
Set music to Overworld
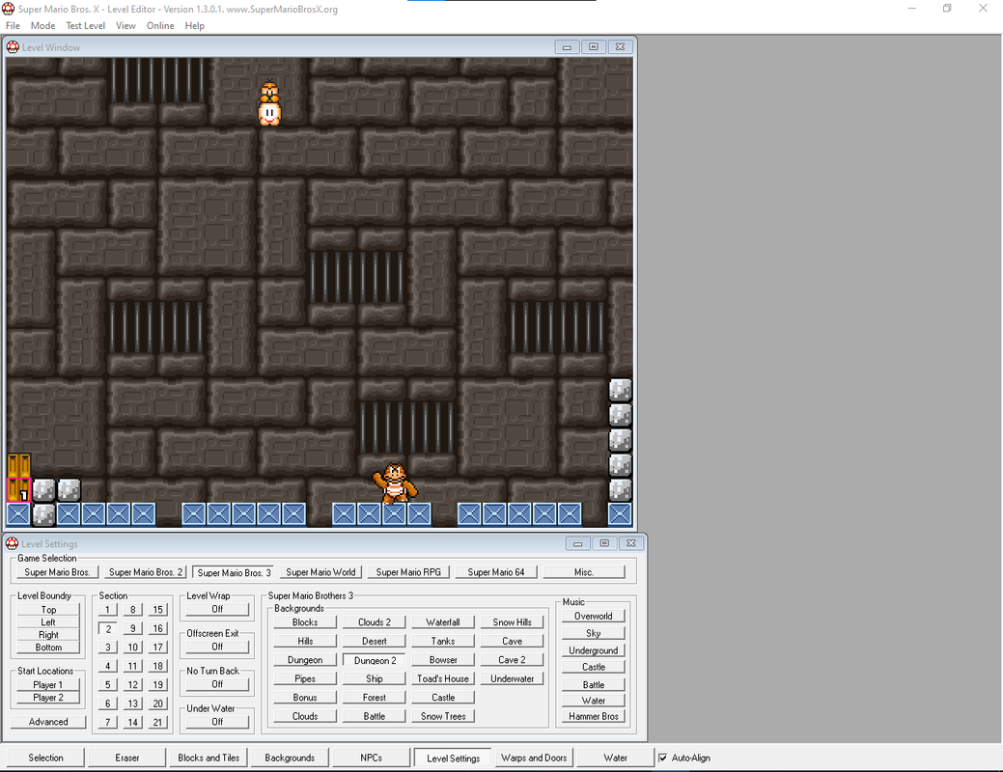coord(594,617)
